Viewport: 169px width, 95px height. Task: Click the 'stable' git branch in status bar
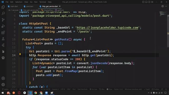pos(5,89)
